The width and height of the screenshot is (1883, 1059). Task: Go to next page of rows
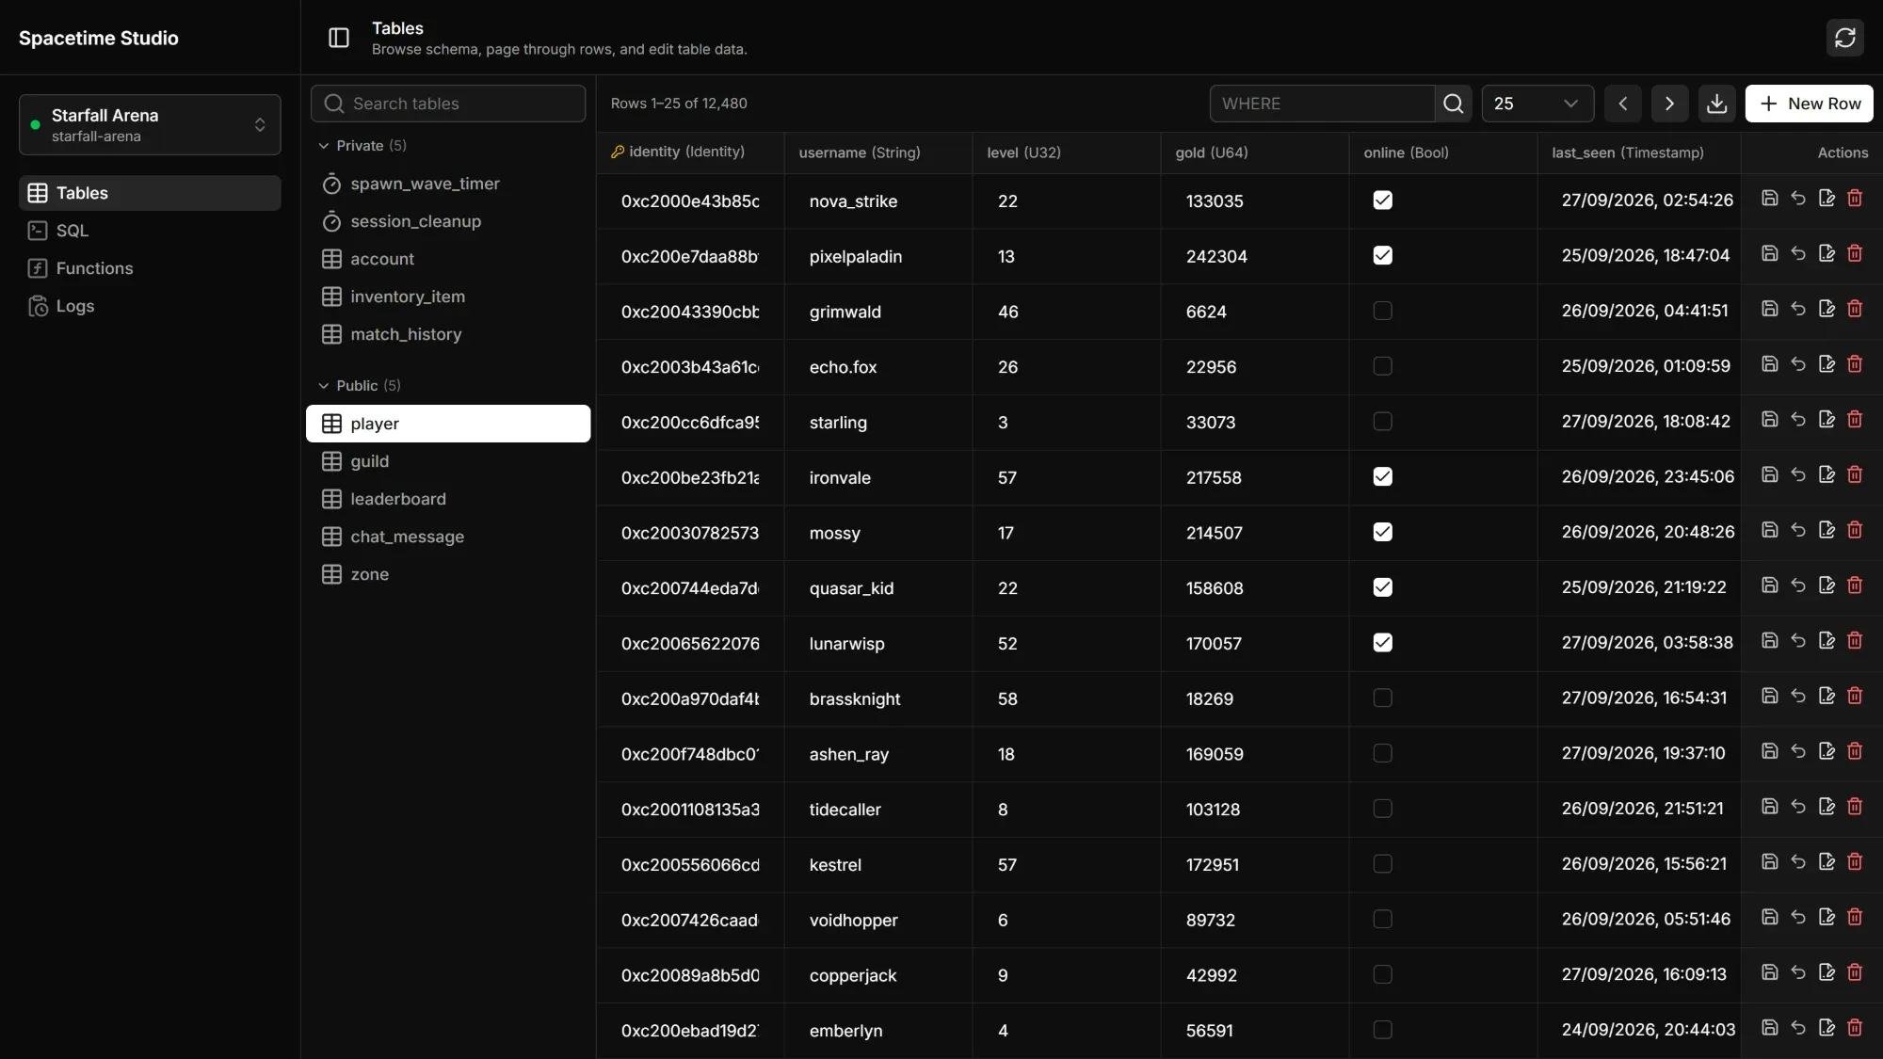click(1669, 104)
